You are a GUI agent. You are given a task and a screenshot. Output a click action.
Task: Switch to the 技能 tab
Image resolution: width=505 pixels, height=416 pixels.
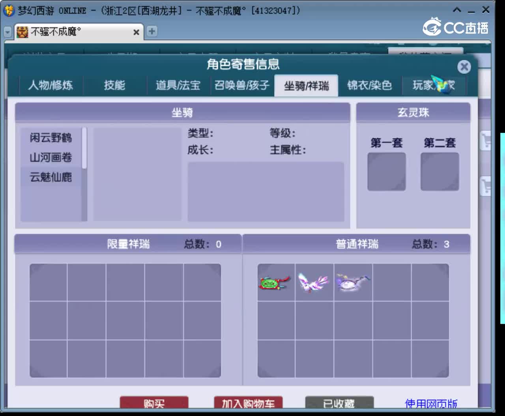pyautogui.click(x=114, y=85)
